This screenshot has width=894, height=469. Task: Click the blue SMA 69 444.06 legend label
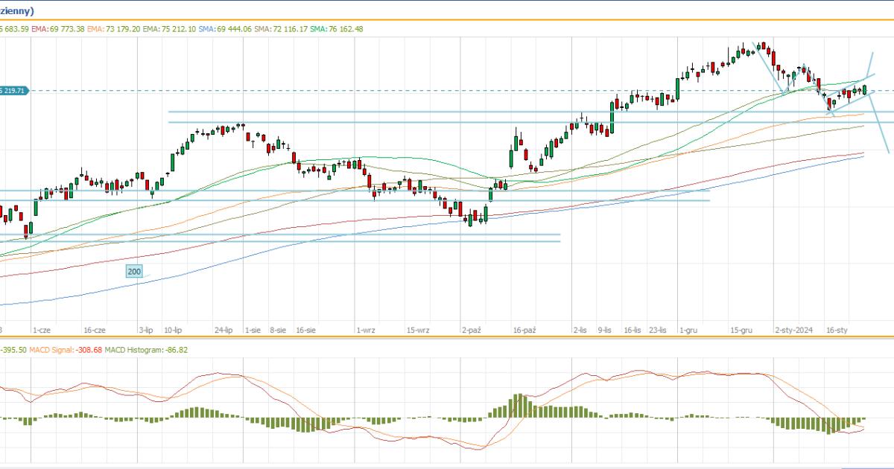[x=225, y=28]
